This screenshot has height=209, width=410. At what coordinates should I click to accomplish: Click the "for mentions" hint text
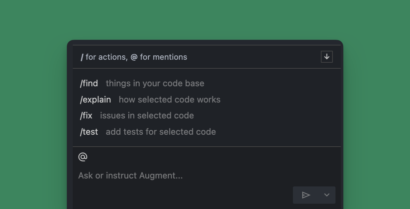pyautogui.click(x=163, y=57)
